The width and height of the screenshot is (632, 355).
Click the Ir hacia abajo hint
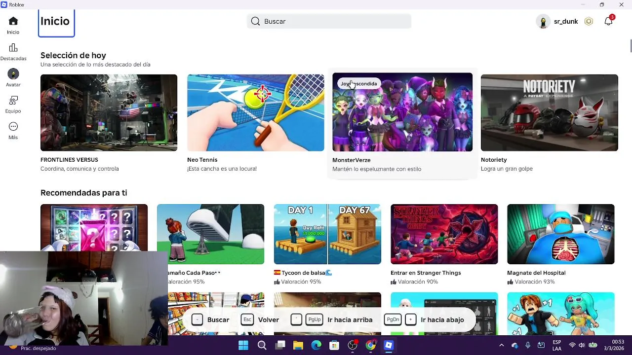pyautogui.click(x=424, y=319)
